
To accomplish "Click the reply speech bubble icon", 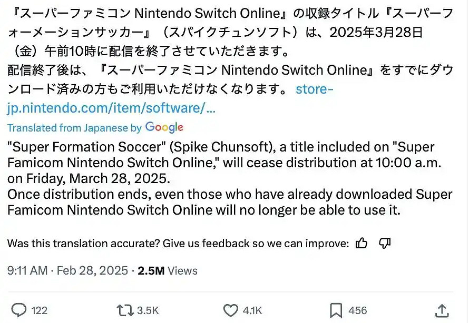I will click(x=19, y=310).
